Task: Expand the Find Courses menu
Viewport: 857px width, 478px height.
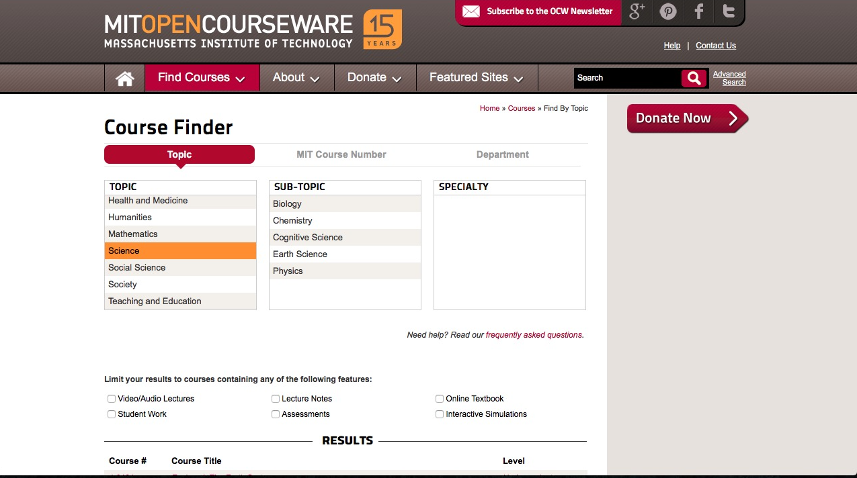Action: point(202,78)
